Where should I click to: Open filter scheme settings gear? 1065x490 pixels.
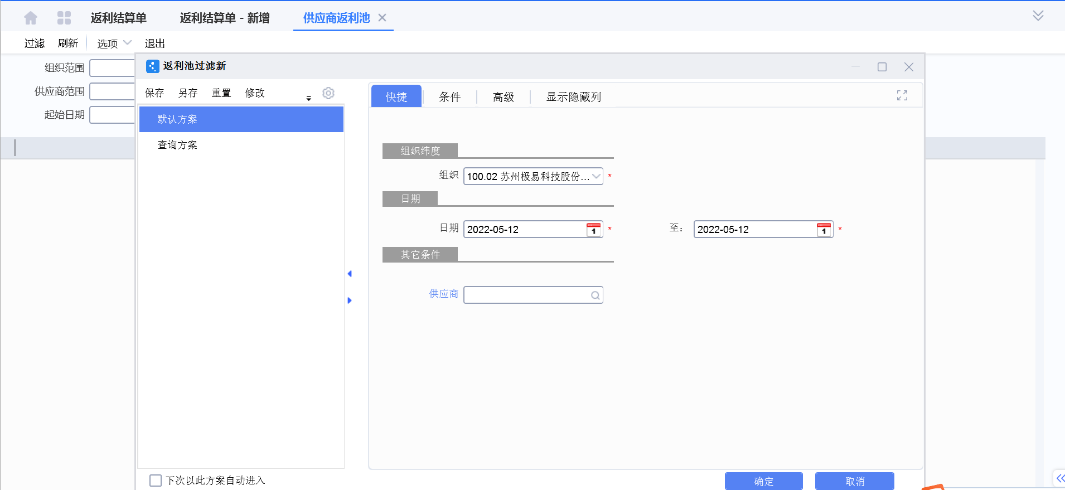(x=328, y=93)
